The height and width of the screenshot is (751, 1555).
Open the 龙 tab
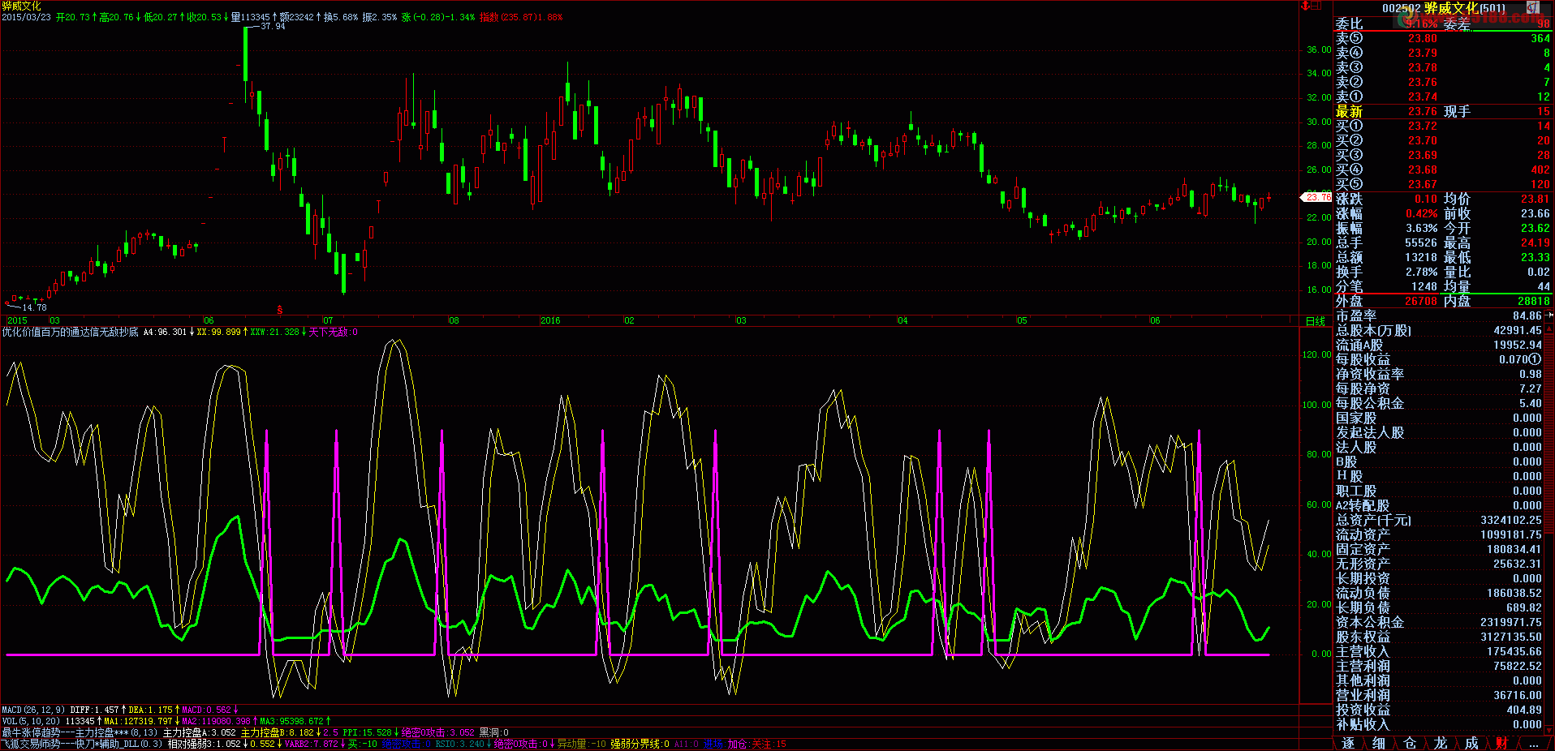point(1441,743)
